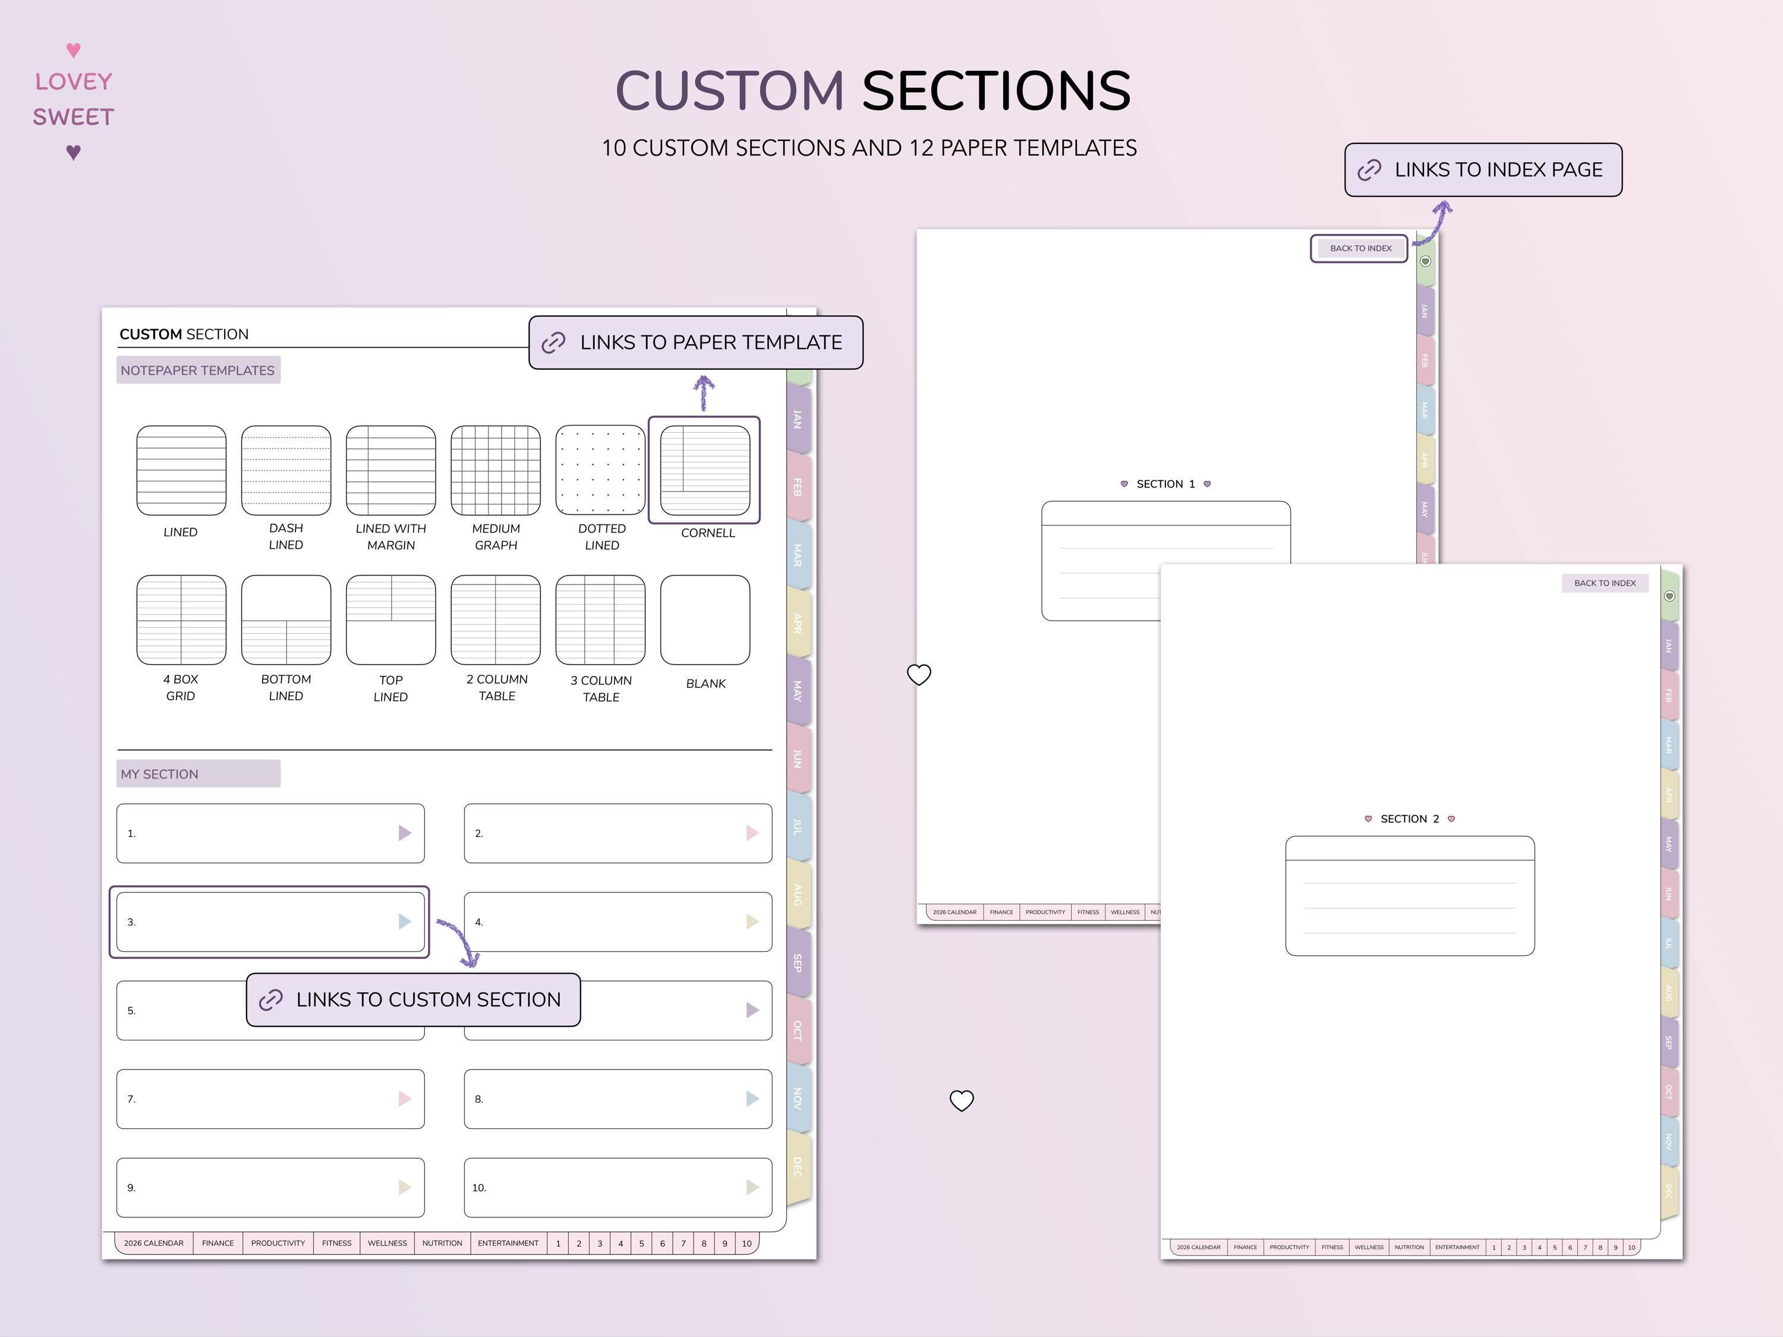The image size is (1783, 1337).
Task: Open the 2 Column Table template icon
Action: point(496,619)
